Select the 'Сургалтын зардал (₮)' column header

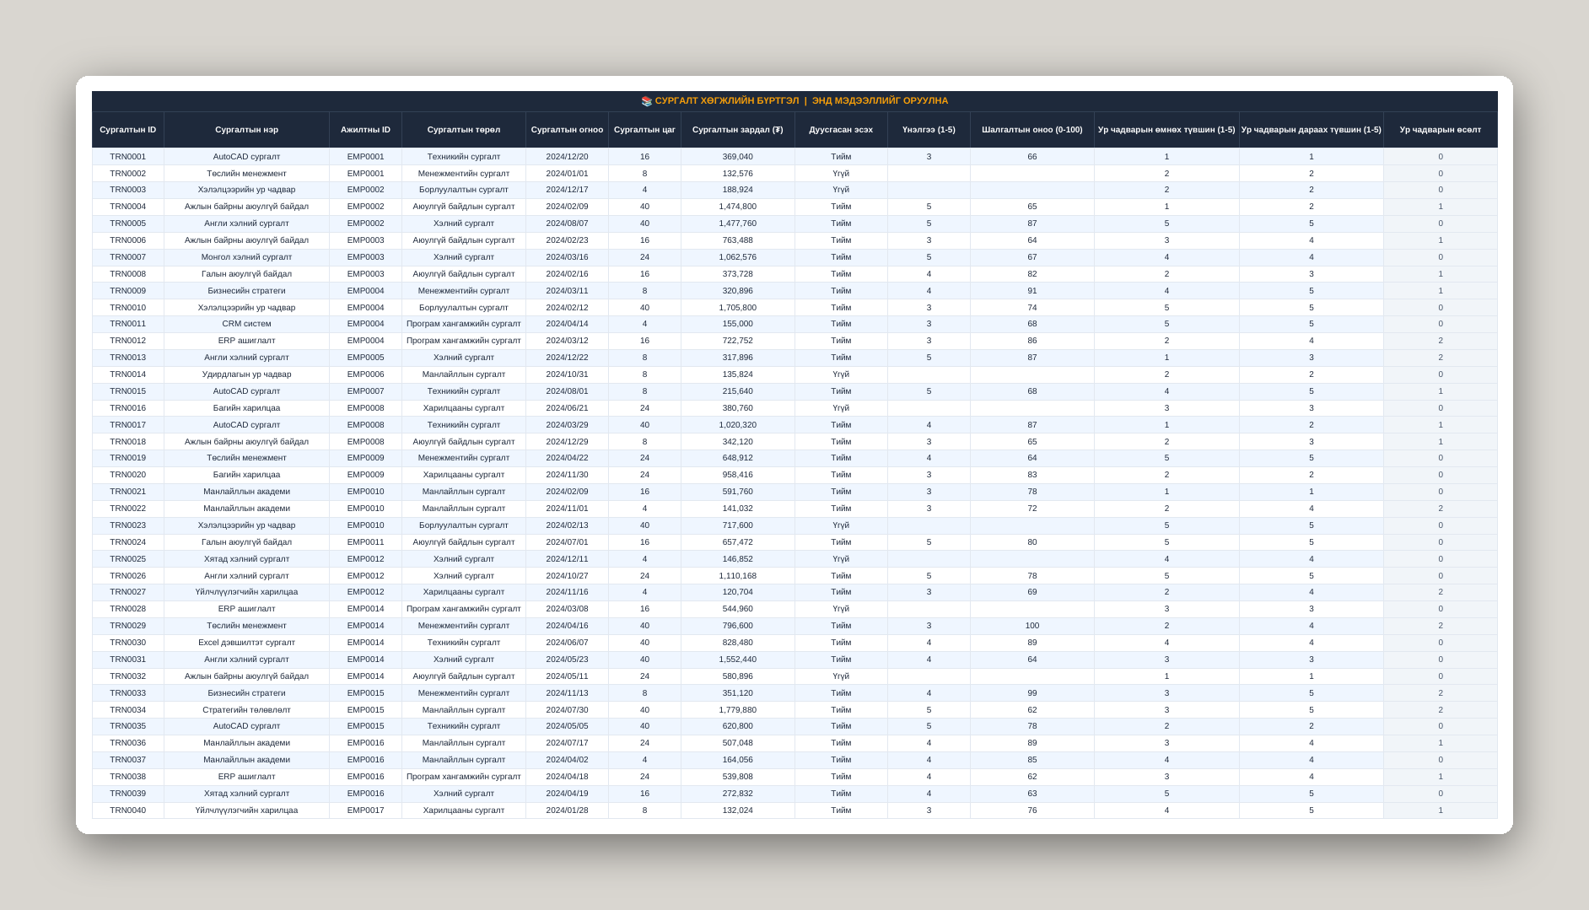click(x=738, y=130)
